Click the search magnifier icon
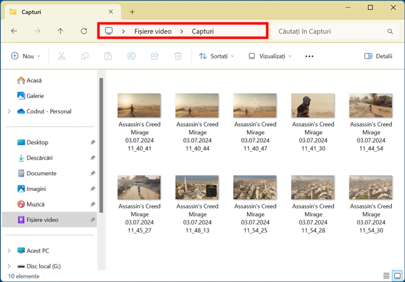The width and height of the screenshot is (405, 282). click(x=390, y=31)
